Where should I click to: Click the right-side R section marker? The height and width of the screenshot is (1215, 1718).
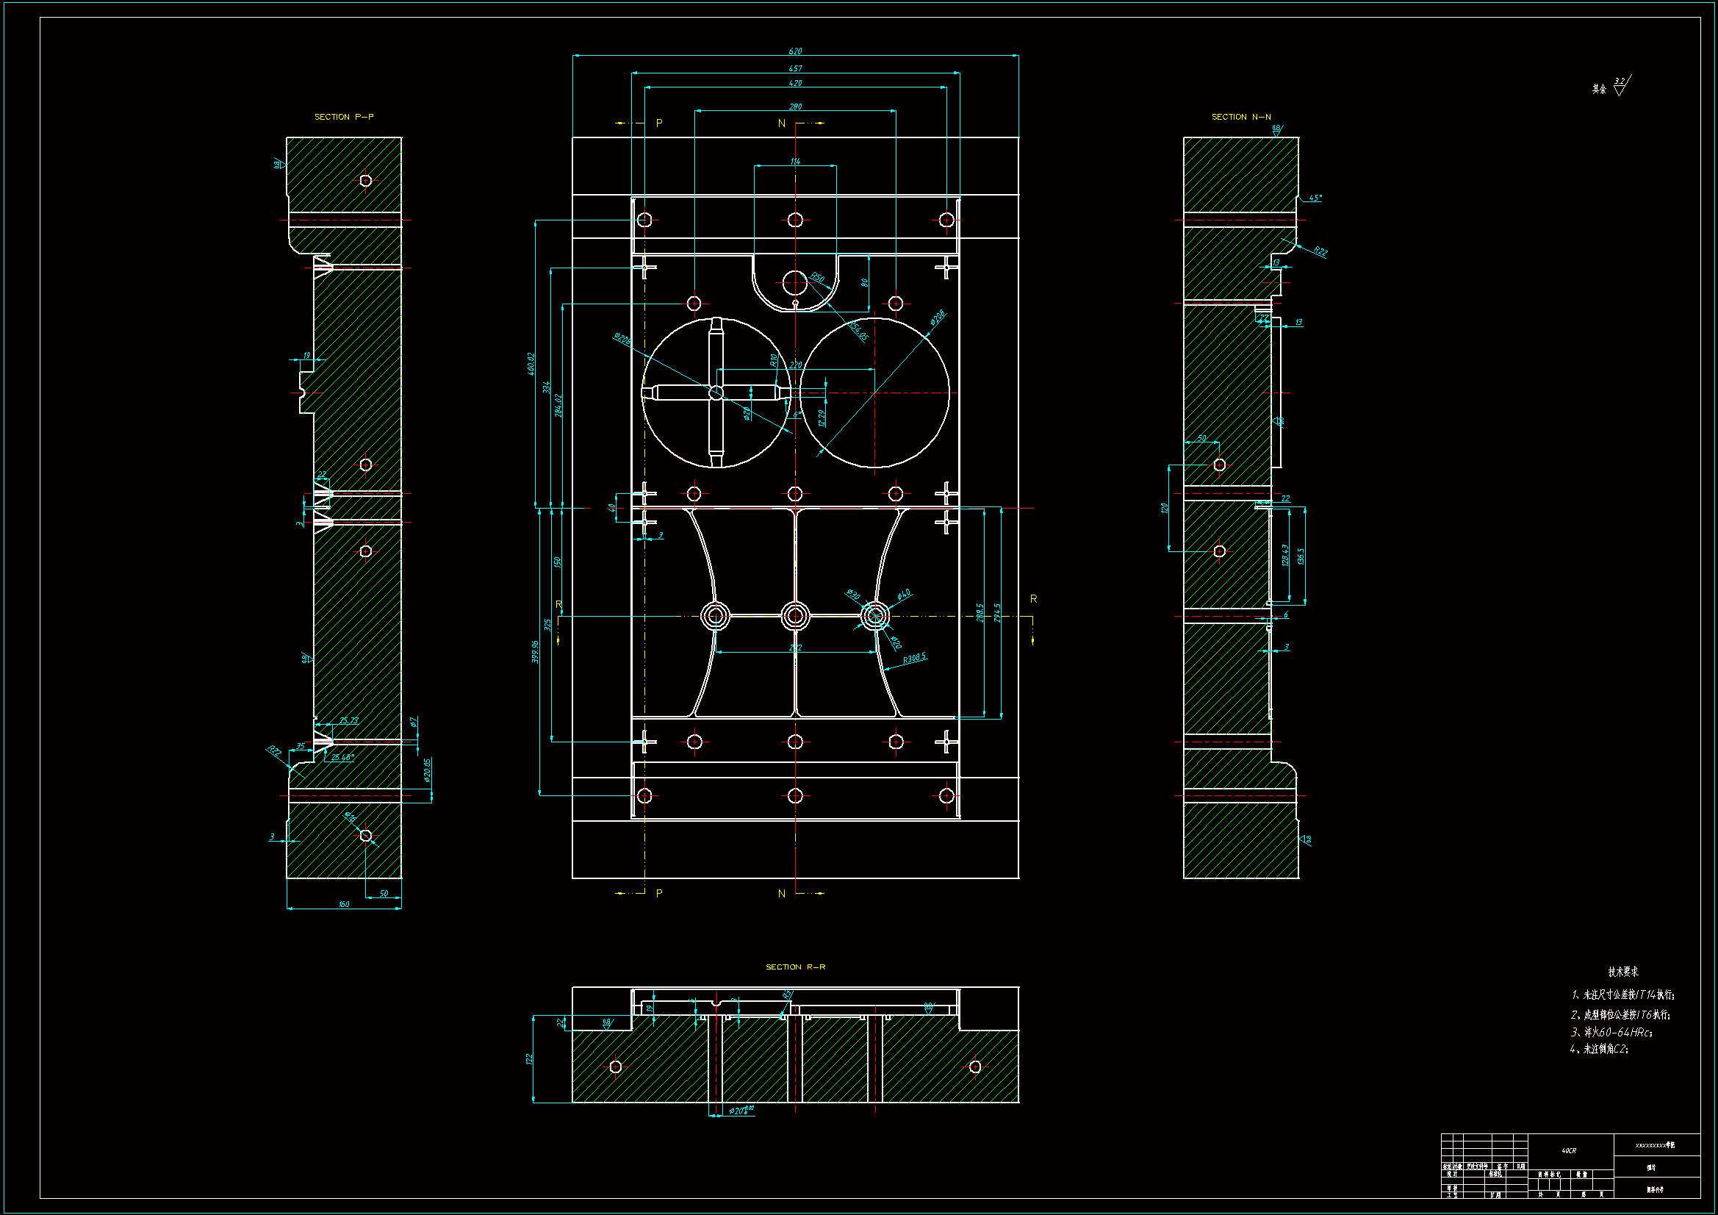click(1033, 599)
